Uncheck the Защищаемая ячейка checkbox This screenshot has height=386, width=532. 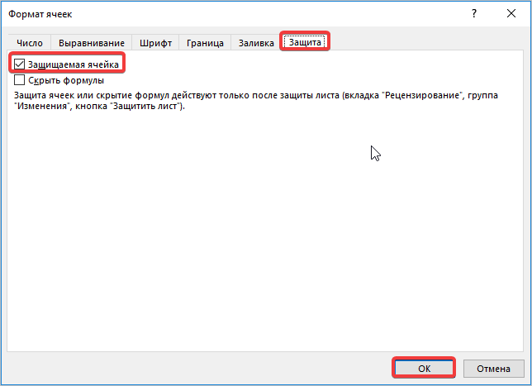(x=20, y=64)
